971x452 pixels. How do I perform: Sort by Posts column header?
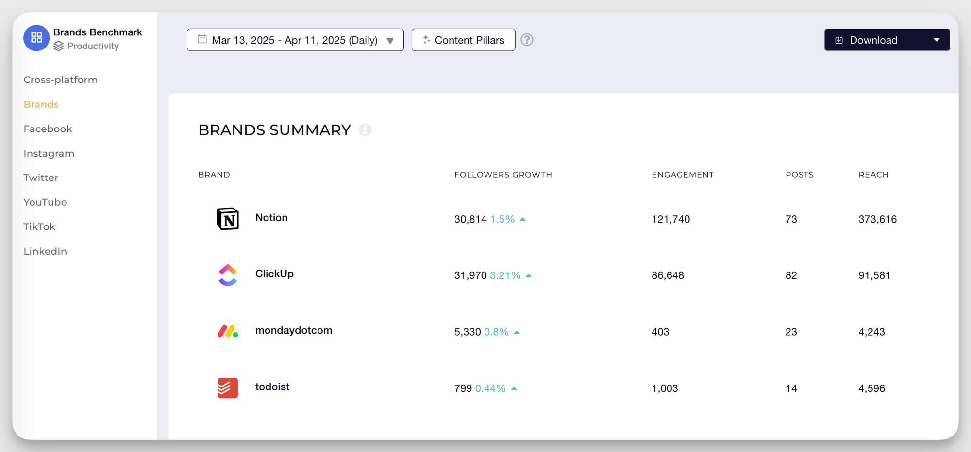point(800,175)
